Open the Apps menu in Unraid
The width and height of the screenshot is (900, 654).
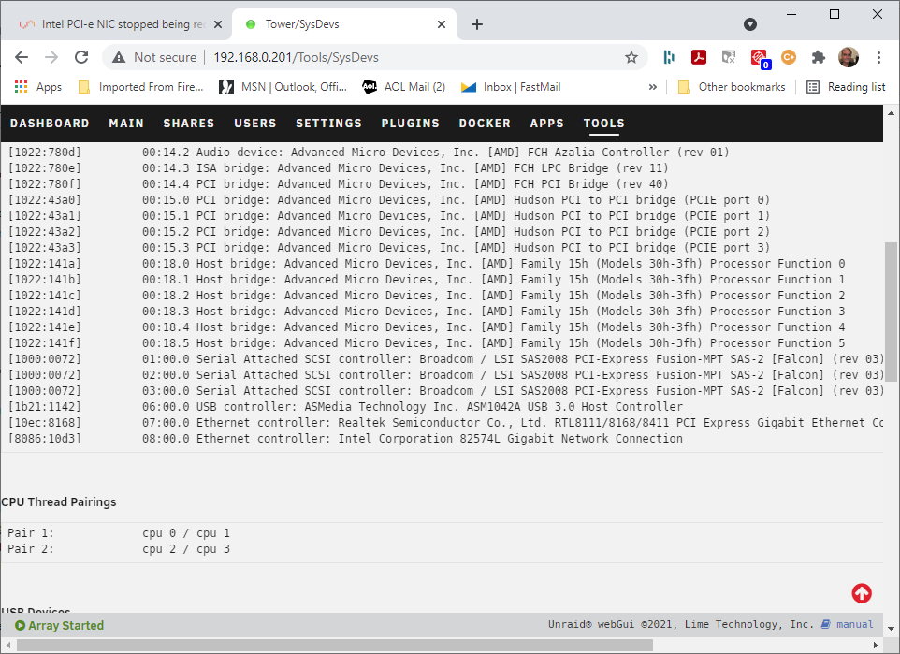tap(547, 123)
